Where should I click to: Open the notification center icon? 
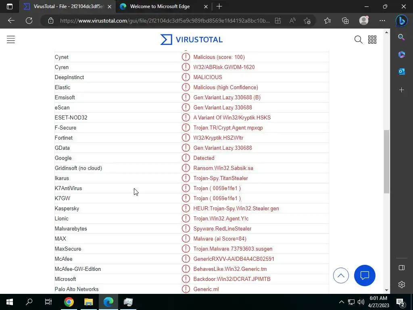400,302
